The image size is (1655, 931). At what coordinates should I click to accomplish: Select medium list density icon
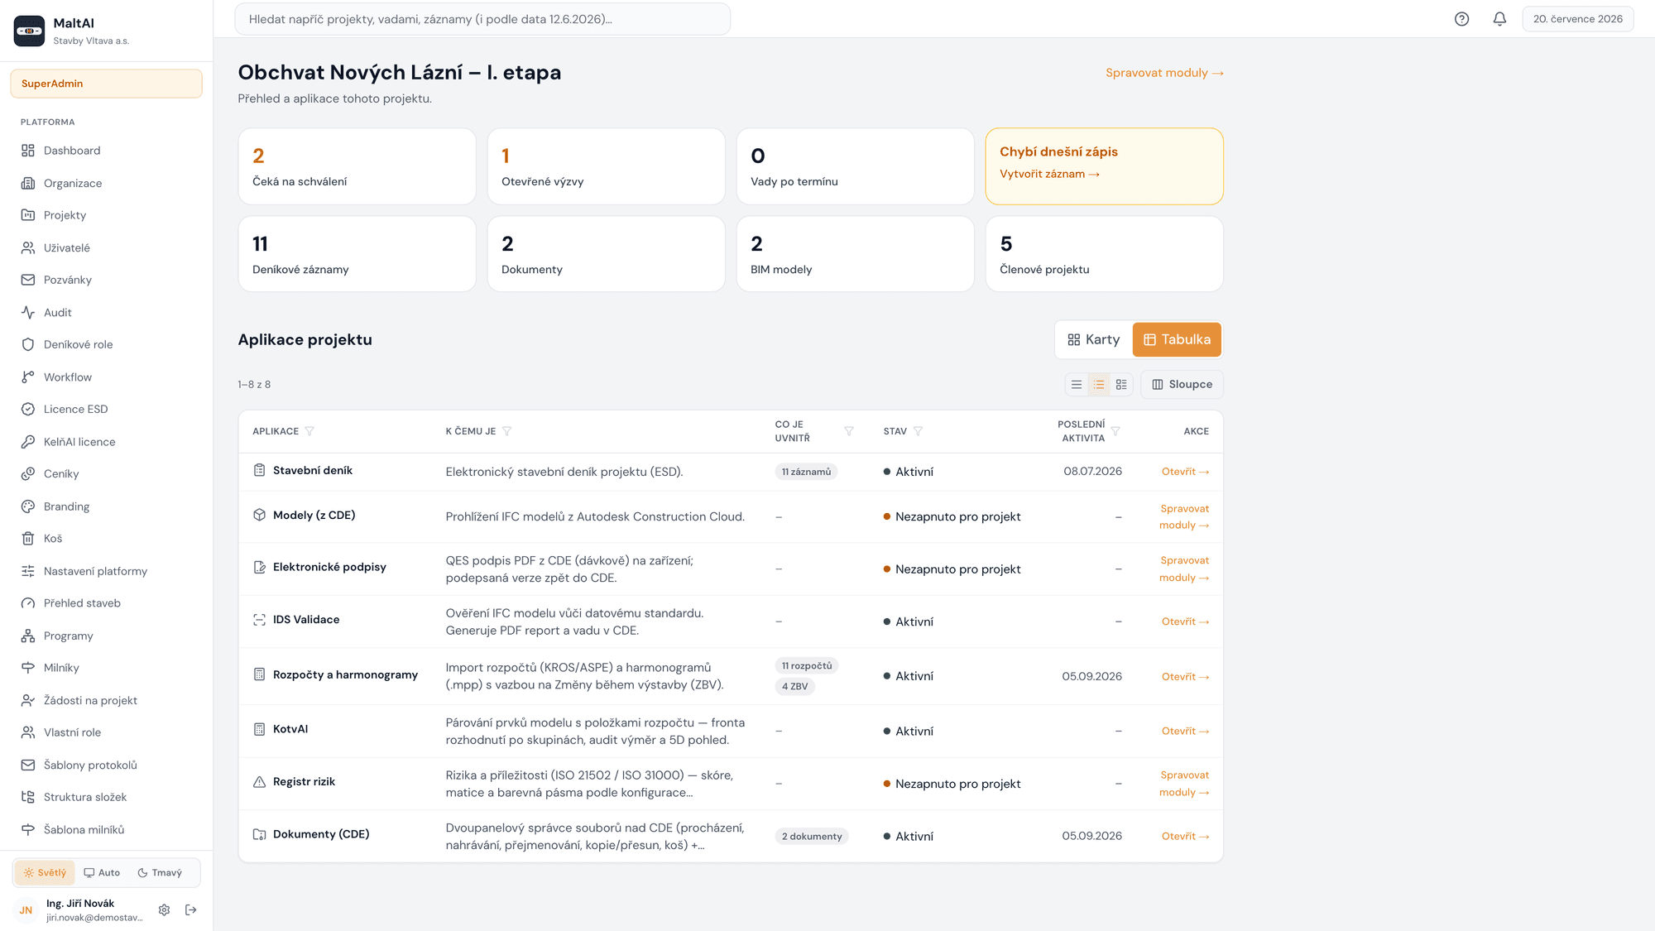click(1099, 385)
